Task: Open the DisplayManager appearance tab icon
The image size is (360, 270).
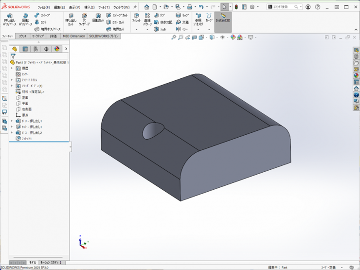Action: (57, 49)
